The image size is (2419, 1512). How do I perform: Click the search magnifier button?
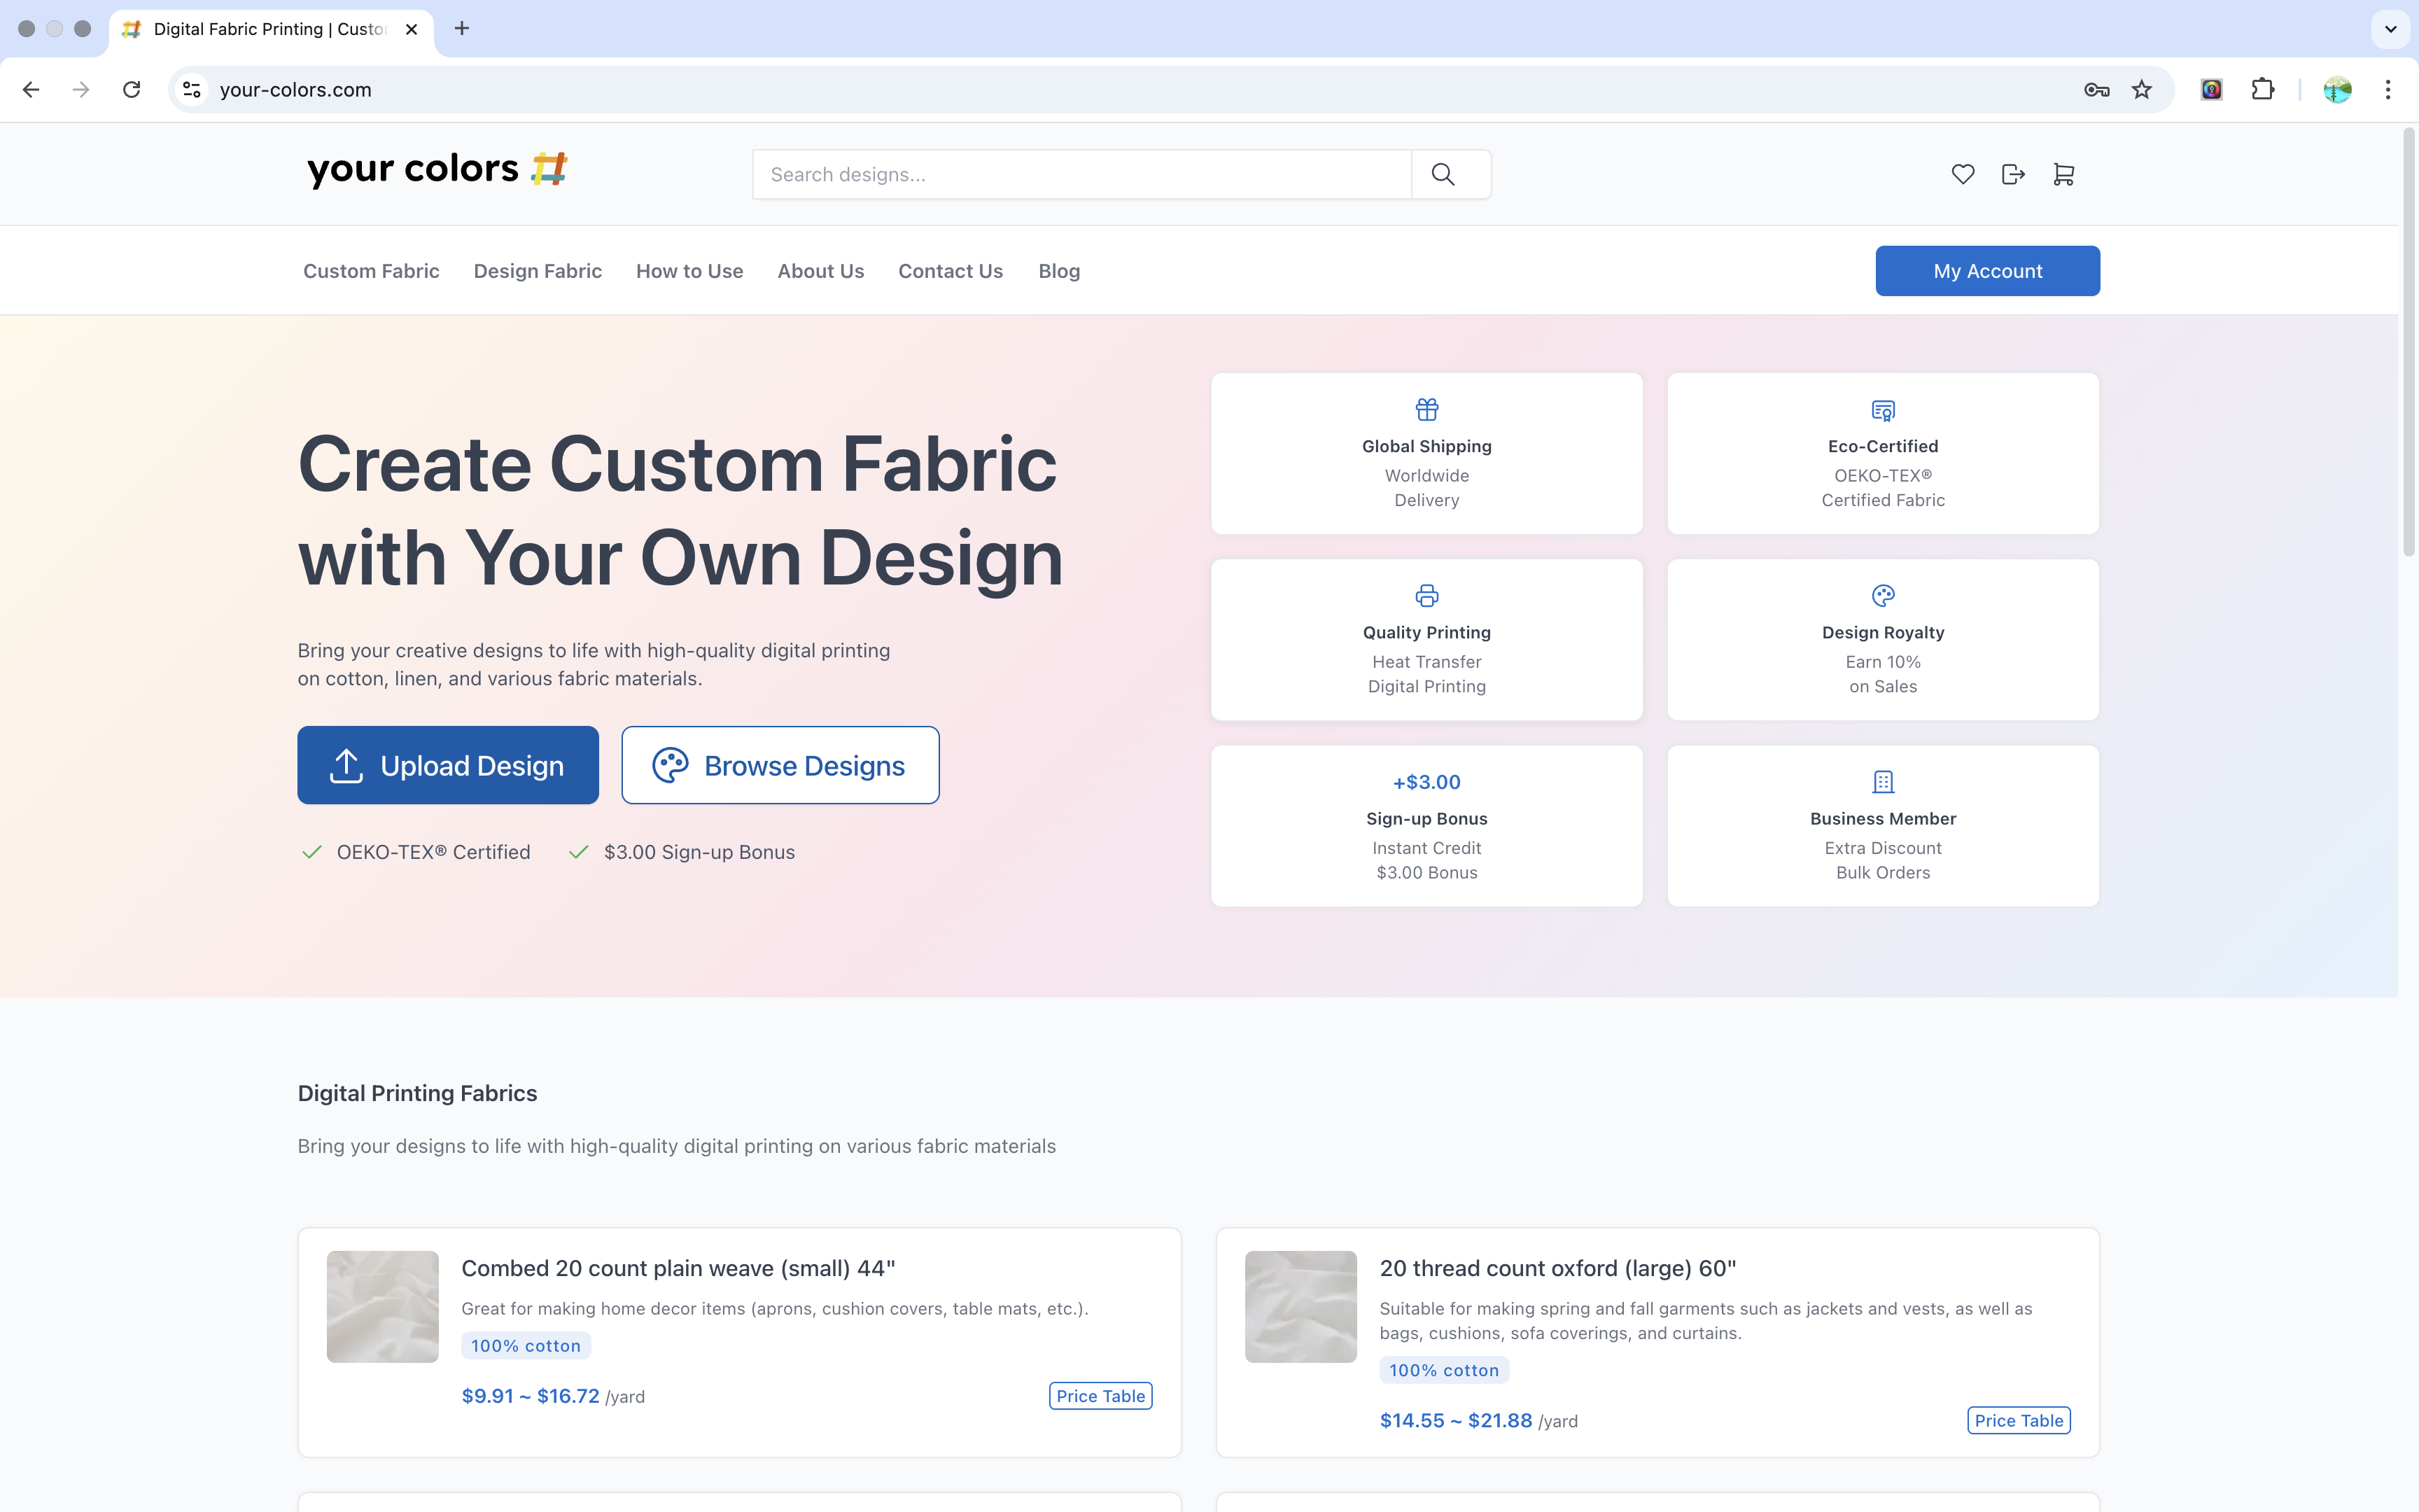[1443, 174]
